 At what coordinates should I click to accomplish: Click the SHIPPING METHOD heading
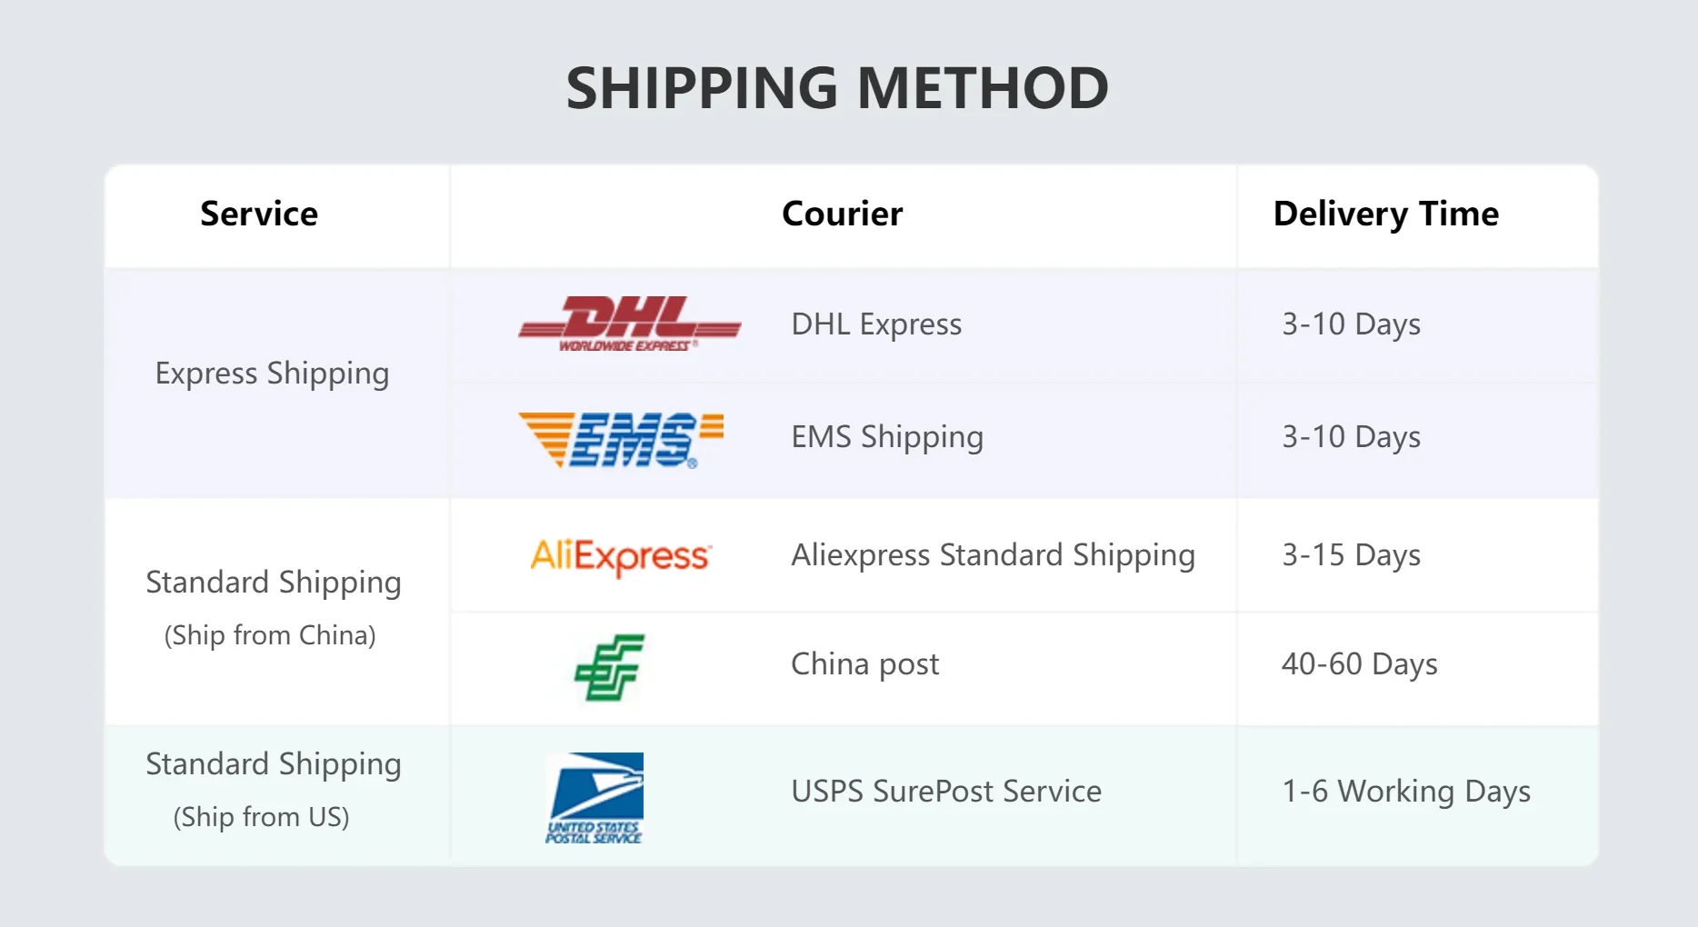click(x=837, y=88)
